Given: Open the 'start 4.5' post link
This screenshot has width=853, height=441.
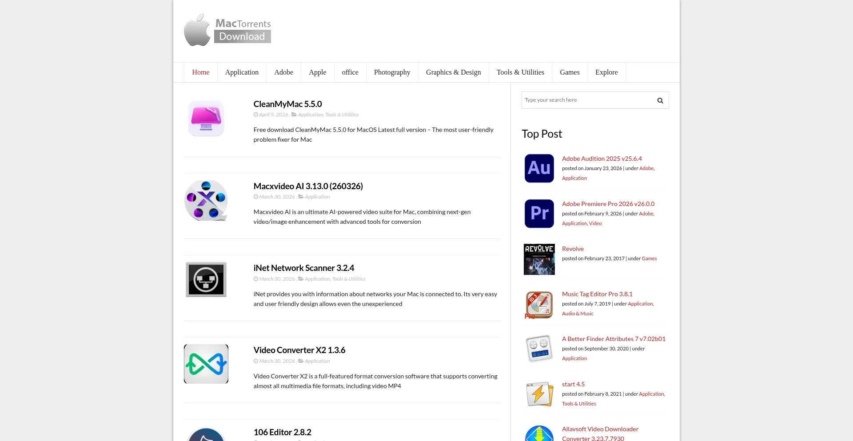Looking at the screenshot, I should point(573,384).
